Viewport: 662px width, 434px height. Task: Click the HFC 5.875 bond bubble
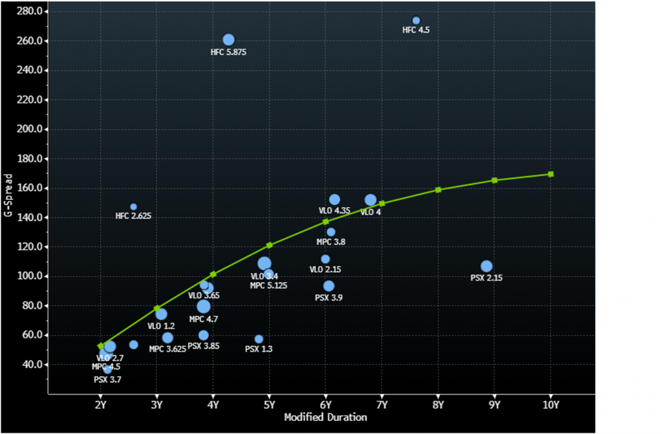coord(228,40)
